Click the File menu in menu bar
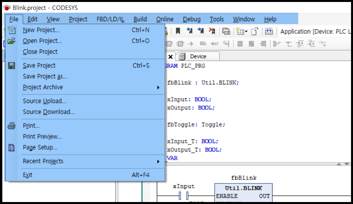Viewport: 353px width, 204px height. coord(14,19)
